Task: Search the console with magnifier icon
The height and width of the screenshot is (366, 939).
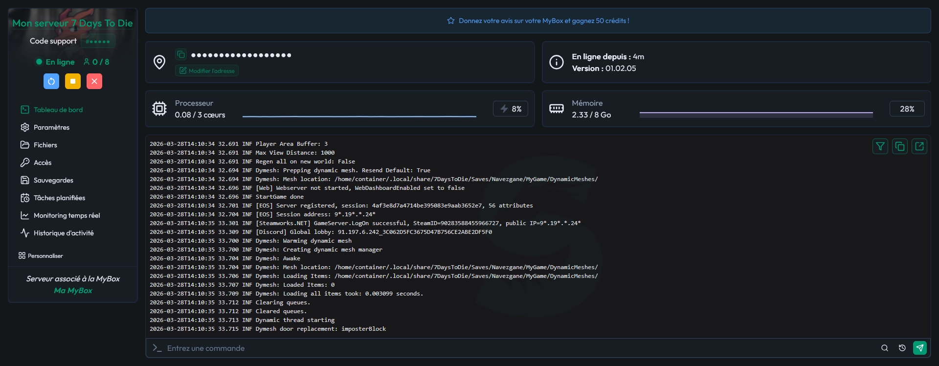Action: pyautogui.click(x=885, y=348)
